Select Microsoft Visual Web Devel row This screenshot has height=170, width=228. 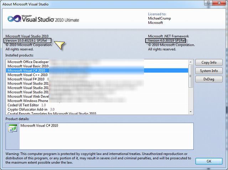[x=97, y=97]
